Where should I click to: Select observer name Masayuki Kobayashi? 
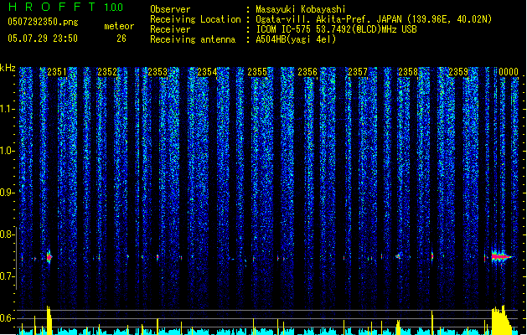click(x=301, y=9)
